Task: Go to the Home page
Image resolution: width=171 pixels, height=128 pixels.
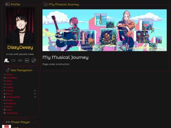Action: click(9, 75)
